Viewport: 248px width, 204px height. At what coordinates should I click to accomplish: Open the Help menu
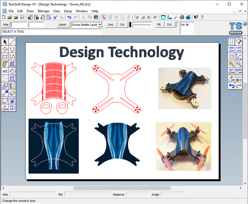[x=95, y=11]
